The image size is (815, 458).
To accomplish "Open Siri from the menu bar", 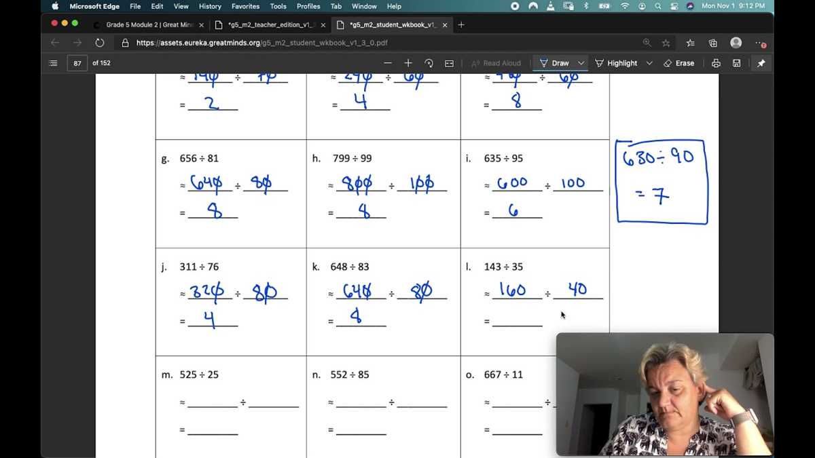I will [690, 6].
